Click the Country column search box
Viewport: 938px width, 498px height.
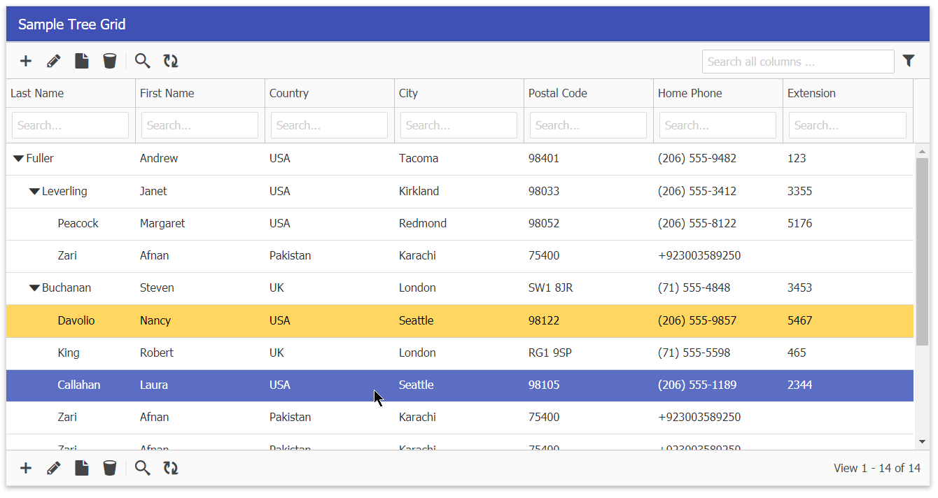(x=329, y=126)
